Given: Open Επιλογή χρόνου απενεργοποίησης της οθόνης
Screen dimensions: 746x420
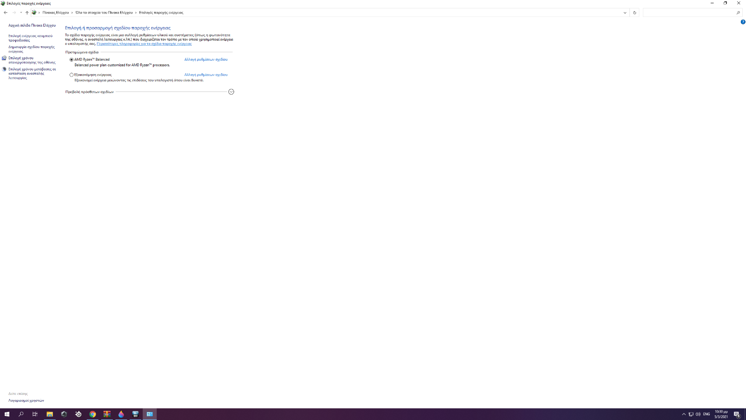Looking at the screenshot, I should point(32,60).
